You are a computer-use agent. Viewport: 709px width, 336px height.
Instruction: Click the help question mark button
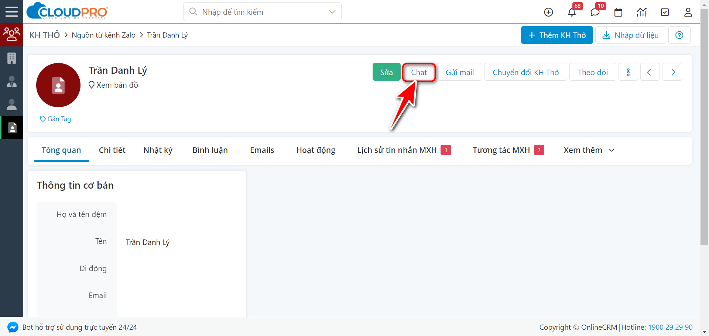pos(679,35)
